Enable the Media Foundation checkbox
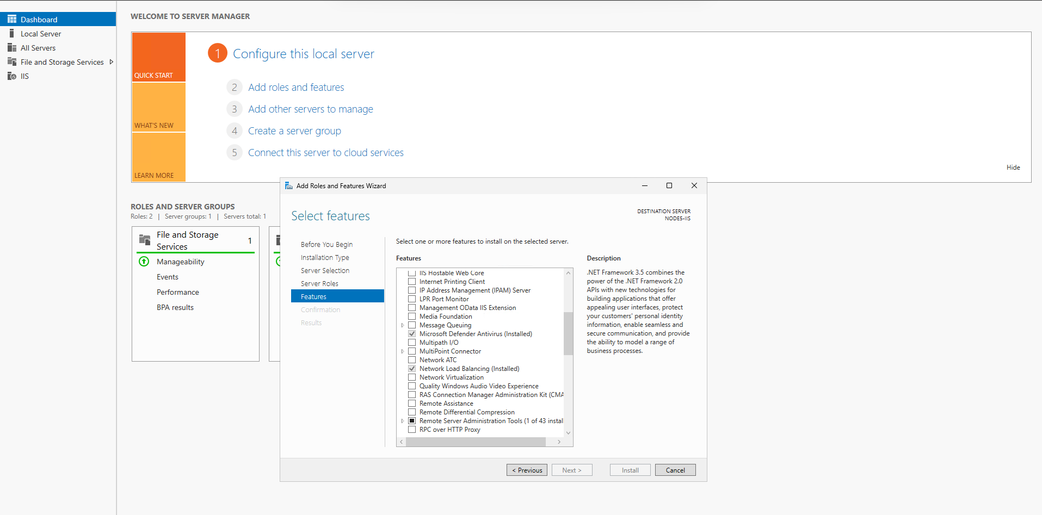Screen dimensions: 1042x515 412,317
